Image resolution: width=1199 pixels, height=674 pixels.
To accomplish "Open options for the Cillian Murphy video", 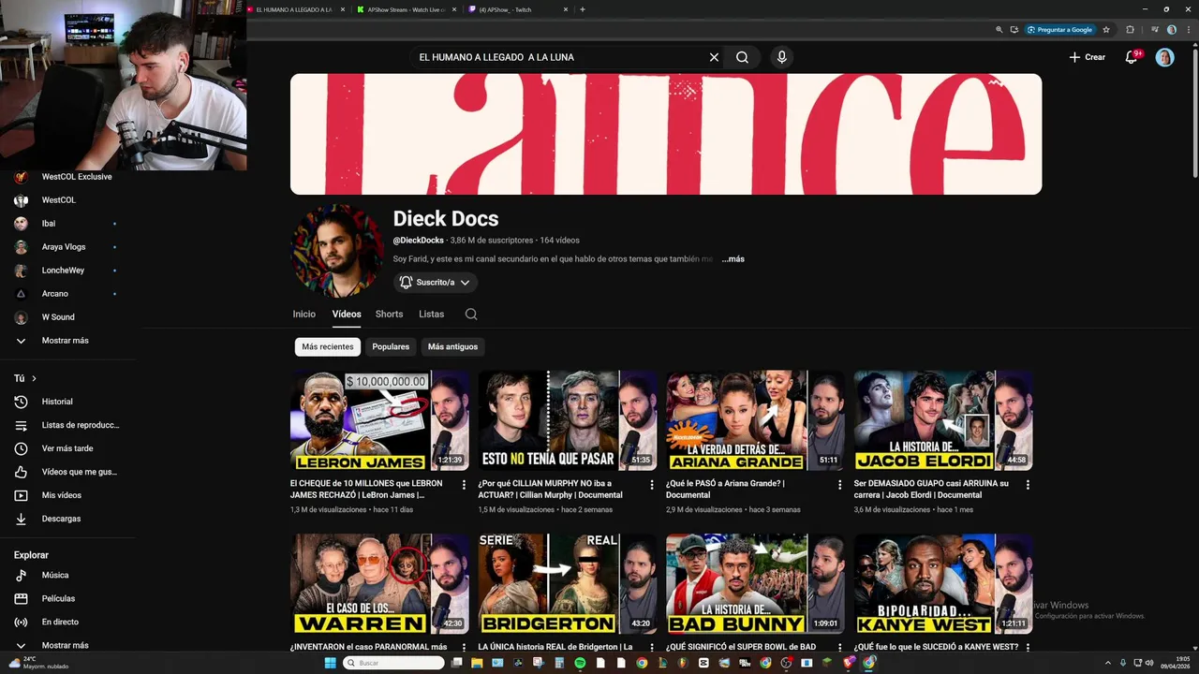I will click(x=652, y=485).
